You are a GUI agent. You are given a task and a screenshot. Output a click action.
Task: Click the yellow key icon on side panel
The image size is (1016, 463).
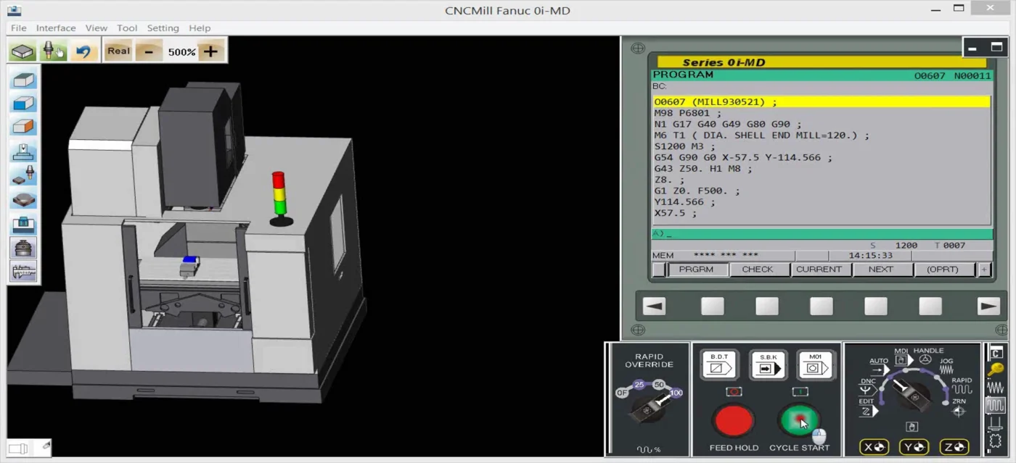tap(996, 370)
